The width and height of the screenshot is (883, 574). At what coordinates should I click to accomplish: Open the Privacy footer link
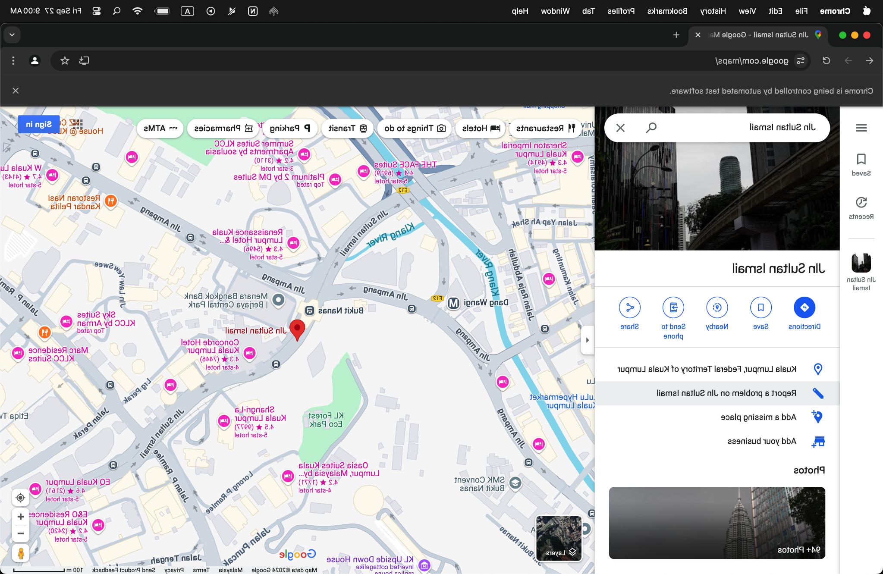[x=174, y=570]
